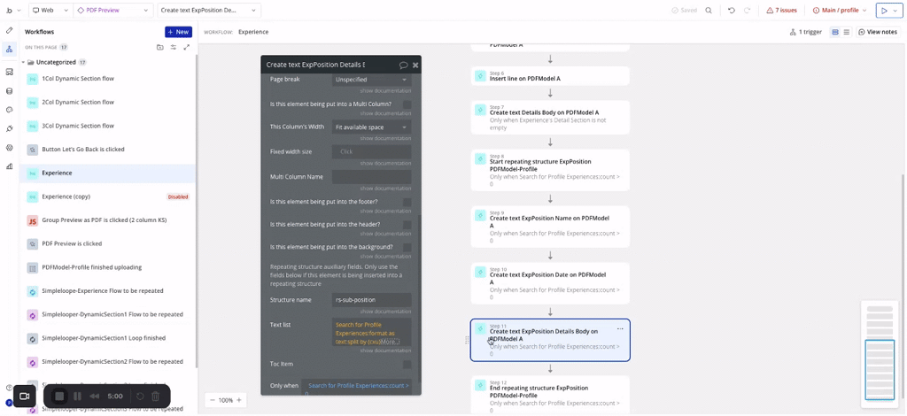Open the comment bubble icon in property editor header
The height and width of the screenshot is (416, 907).
coord(404,65)
